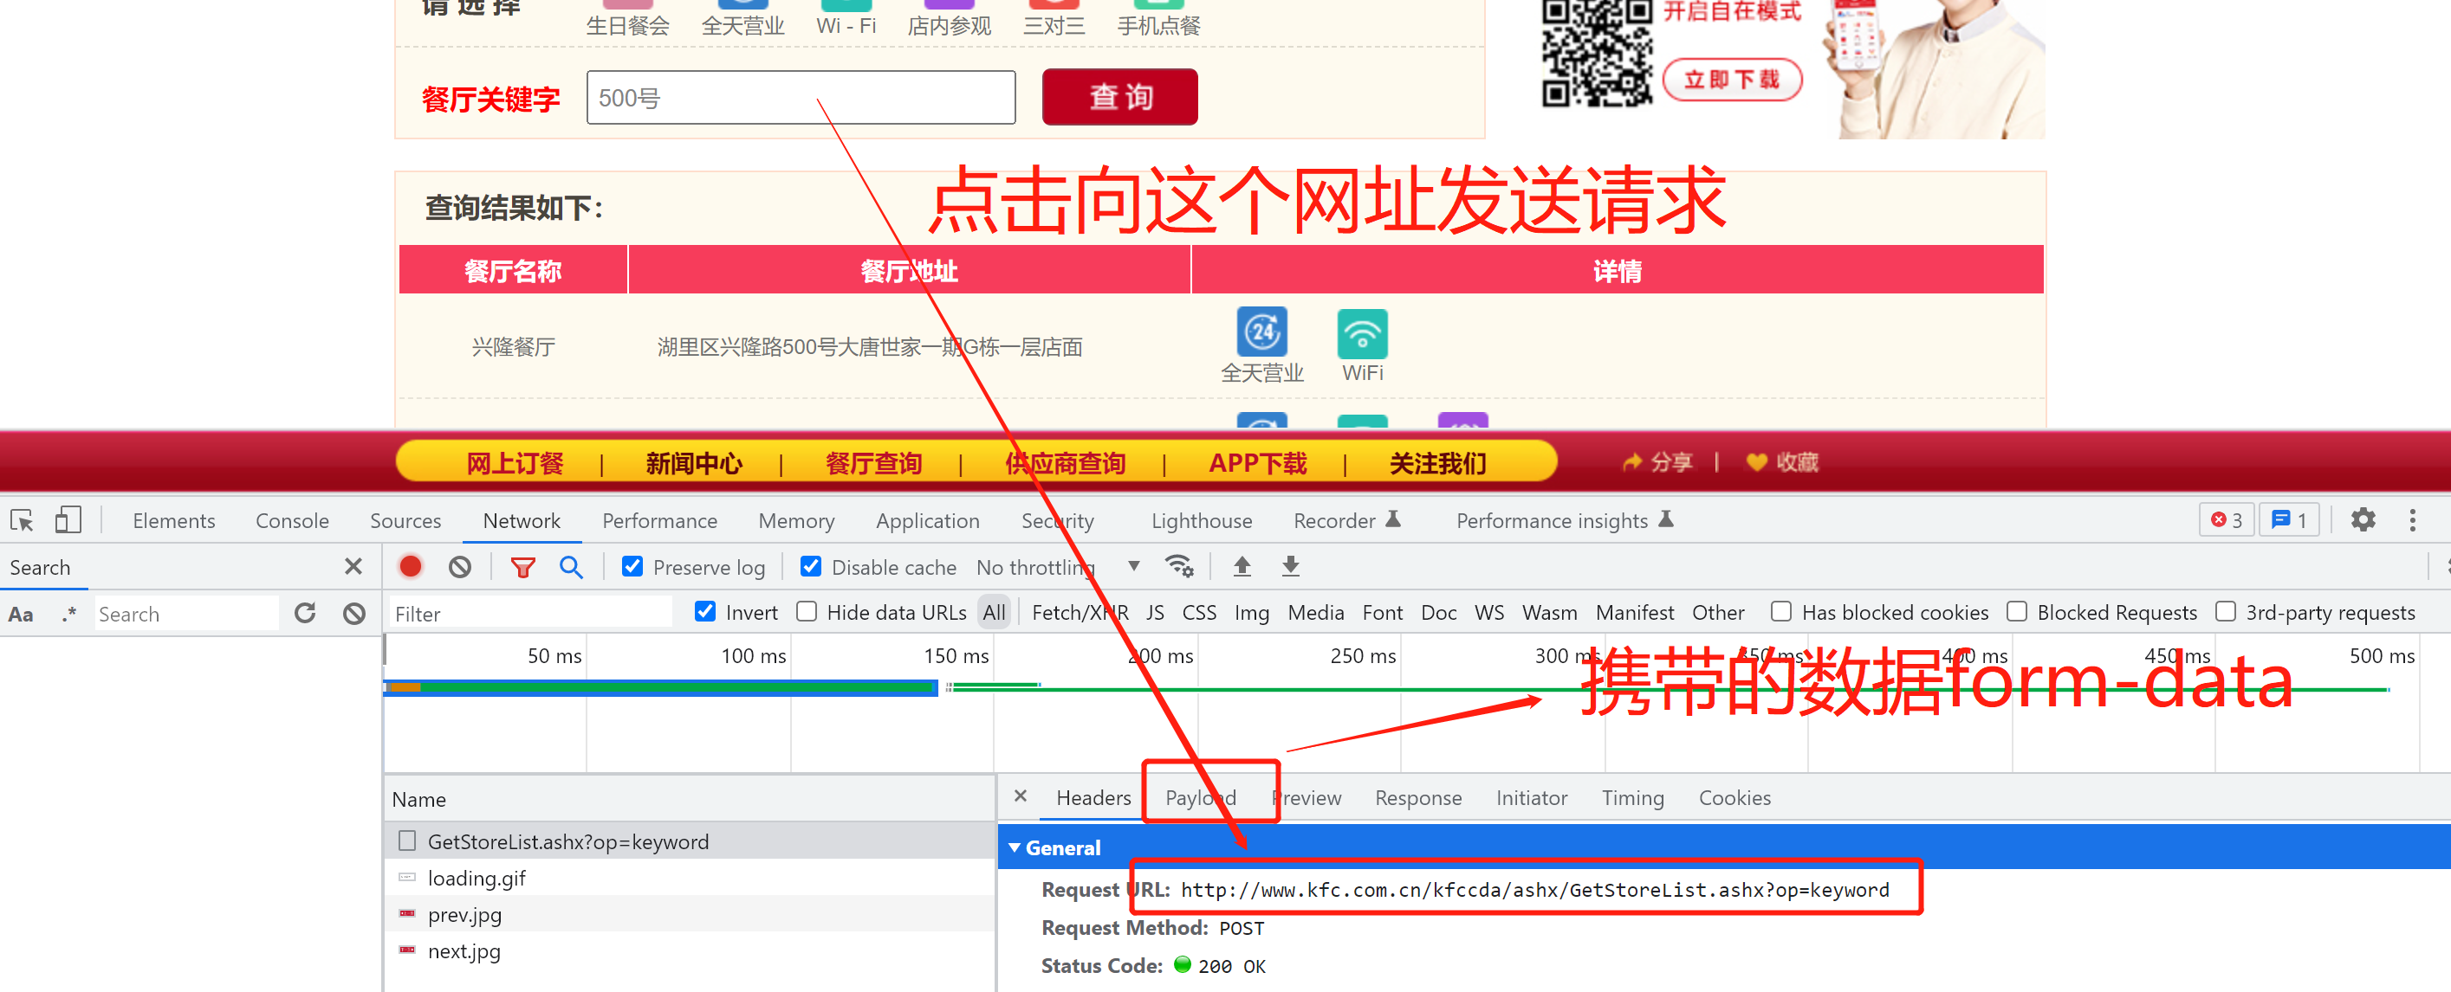Click the red 查询 search button
2451x992 pixels.
click(1119, 97)
